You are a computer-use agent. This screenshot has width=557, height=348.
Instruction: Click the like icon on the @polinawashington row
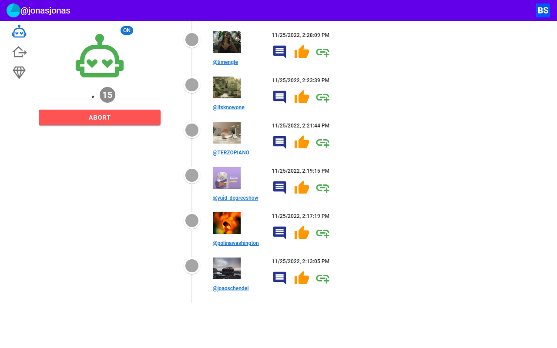tap(302, 233)
